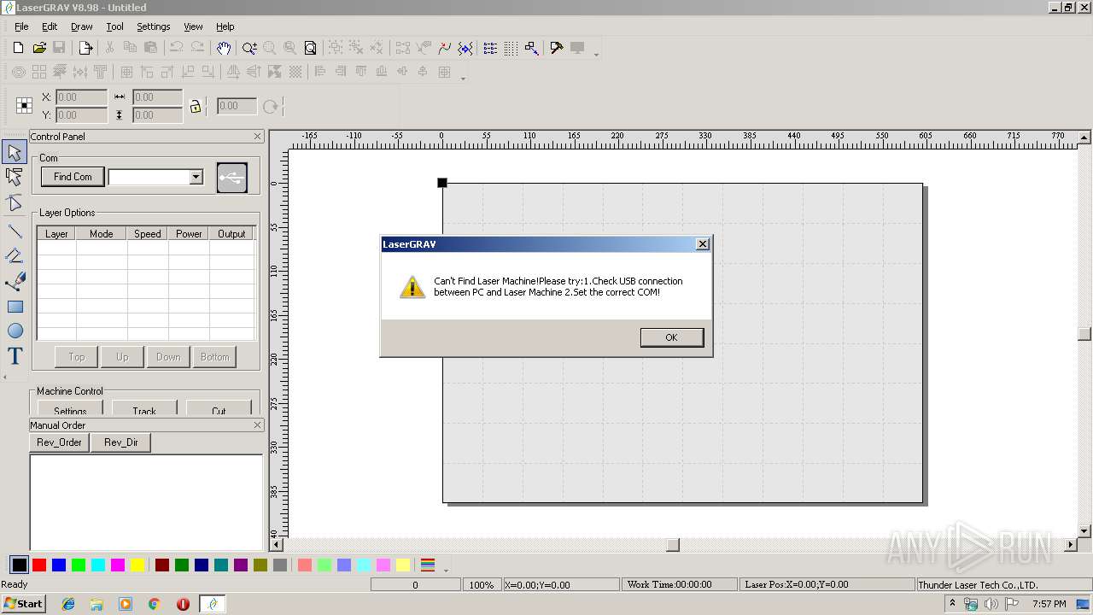
Task: Select the arrow Pick tool
Action: pyautogui.click(x=15, y=153)
